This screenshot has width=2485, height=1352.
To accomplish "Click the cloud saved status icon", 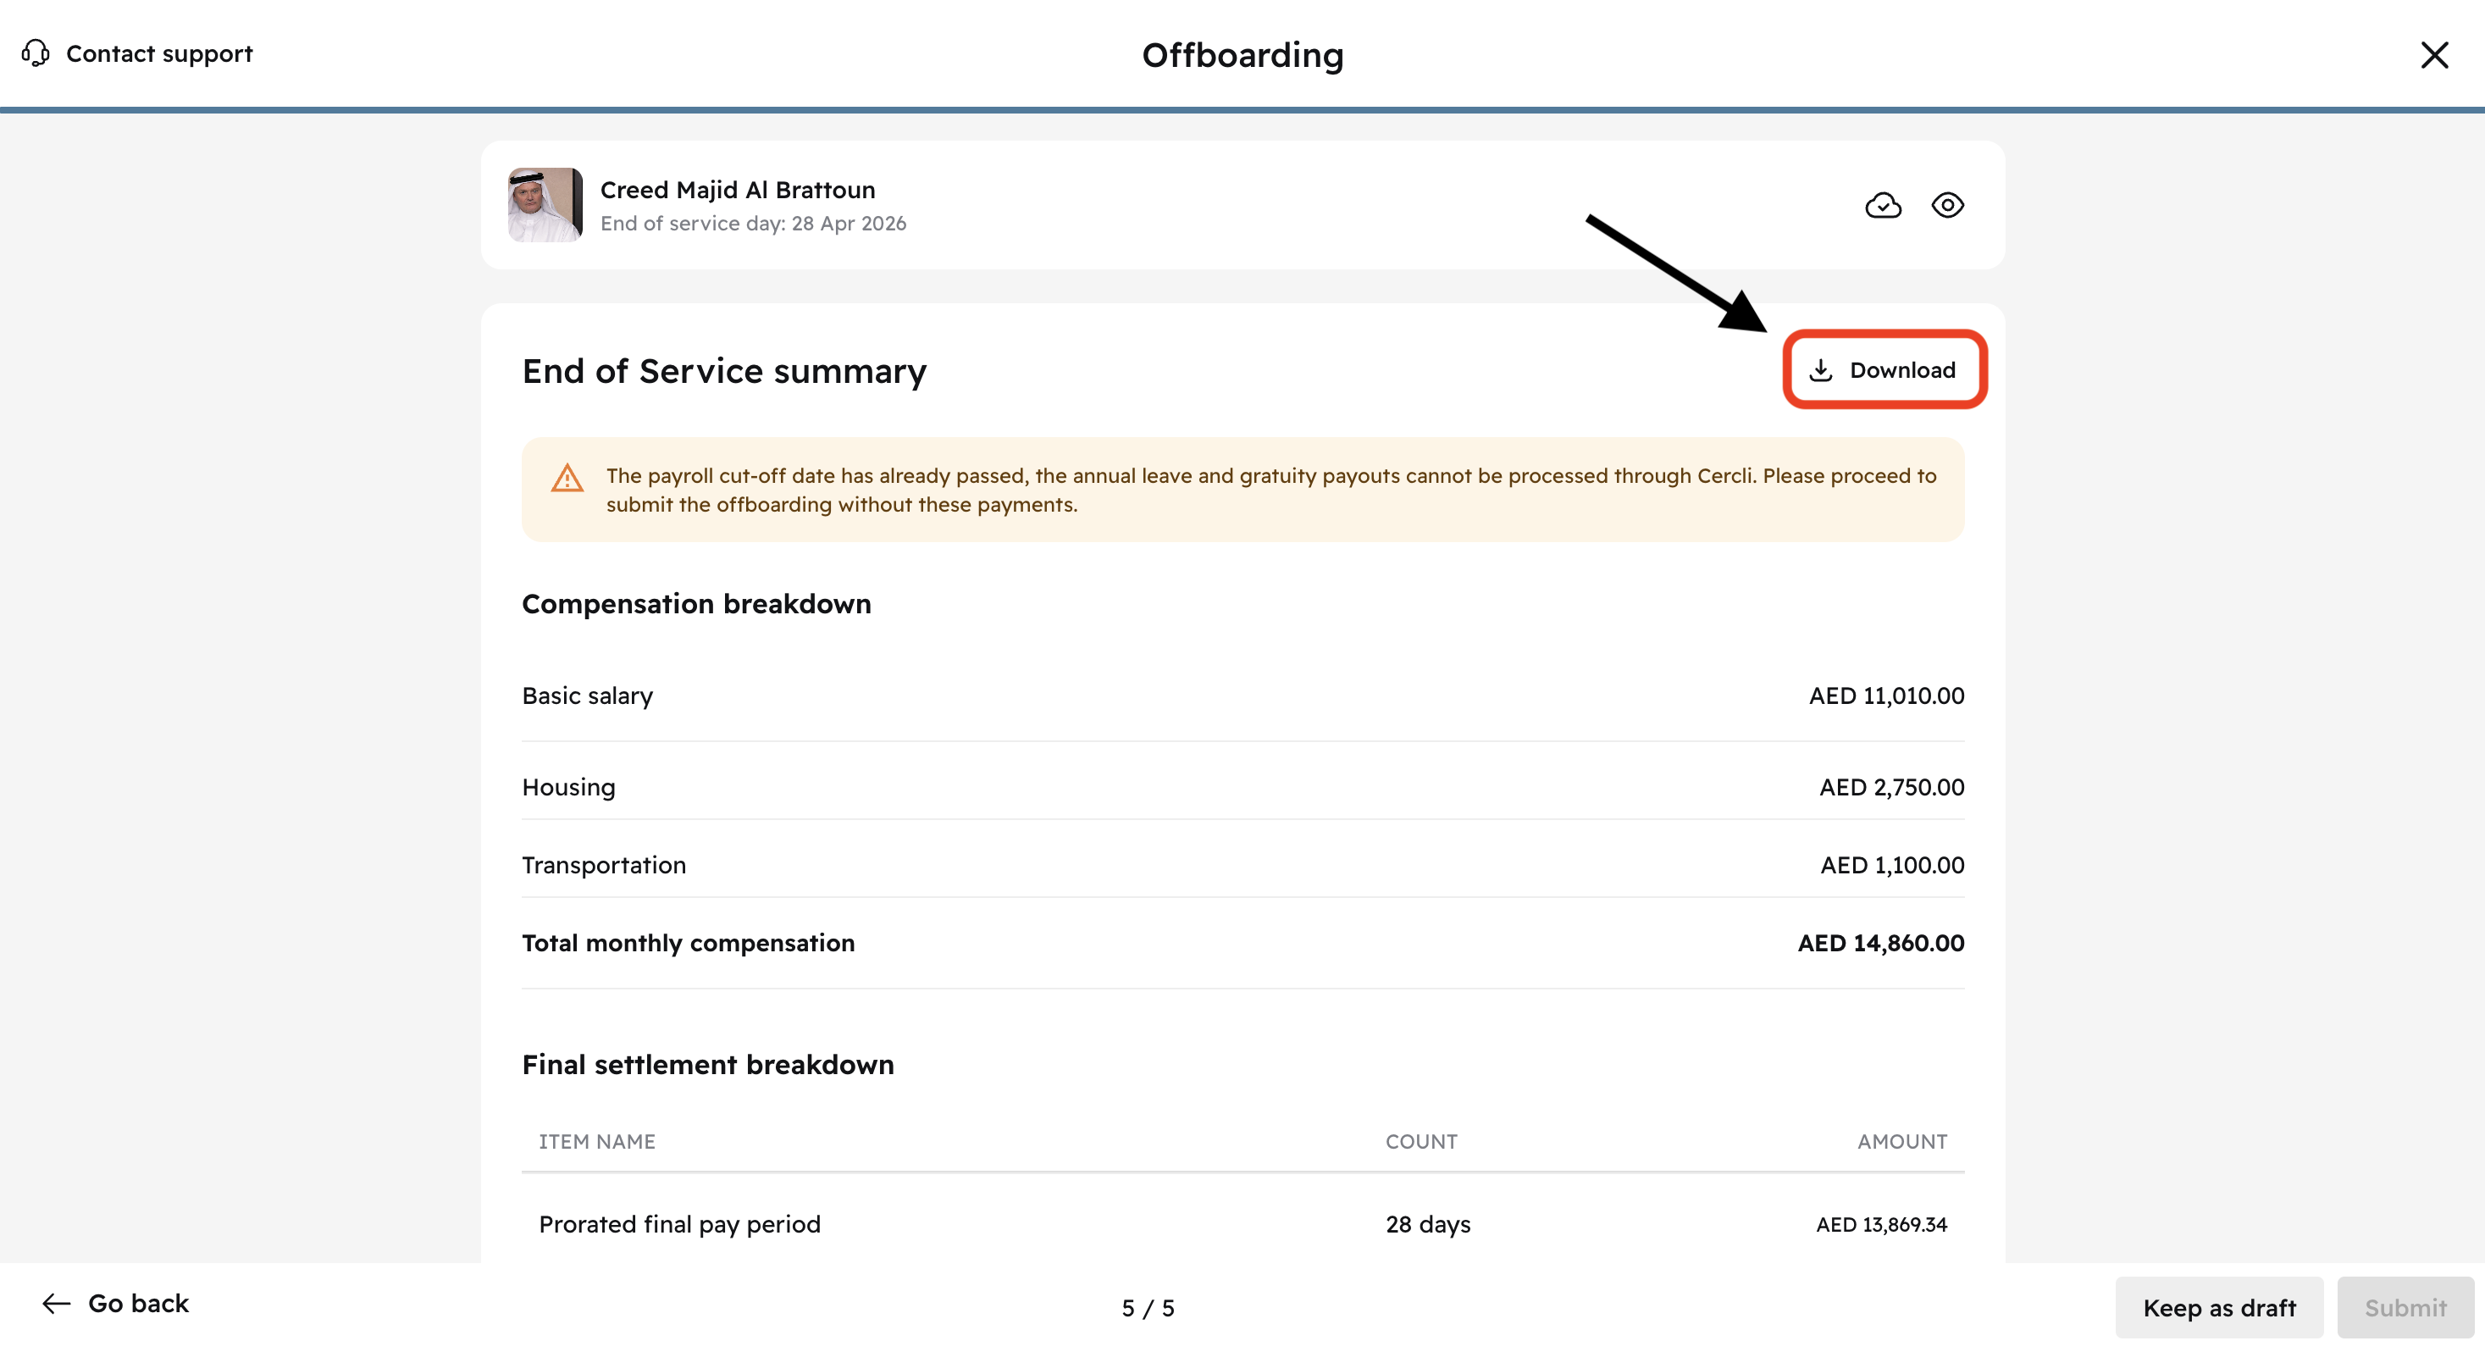I will (x=1882, y=206).
